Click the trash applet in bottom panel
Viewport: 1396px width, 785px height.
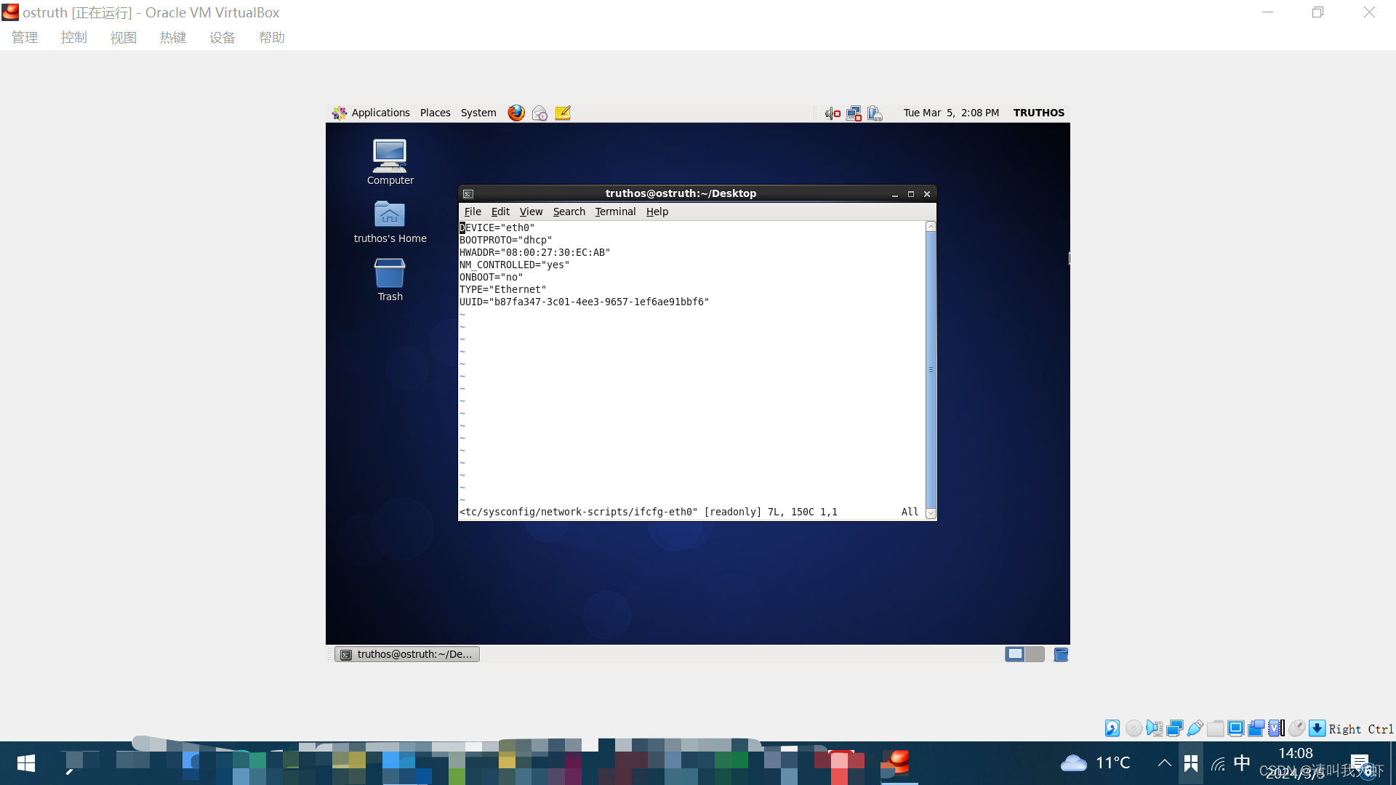pos(1061,654)
